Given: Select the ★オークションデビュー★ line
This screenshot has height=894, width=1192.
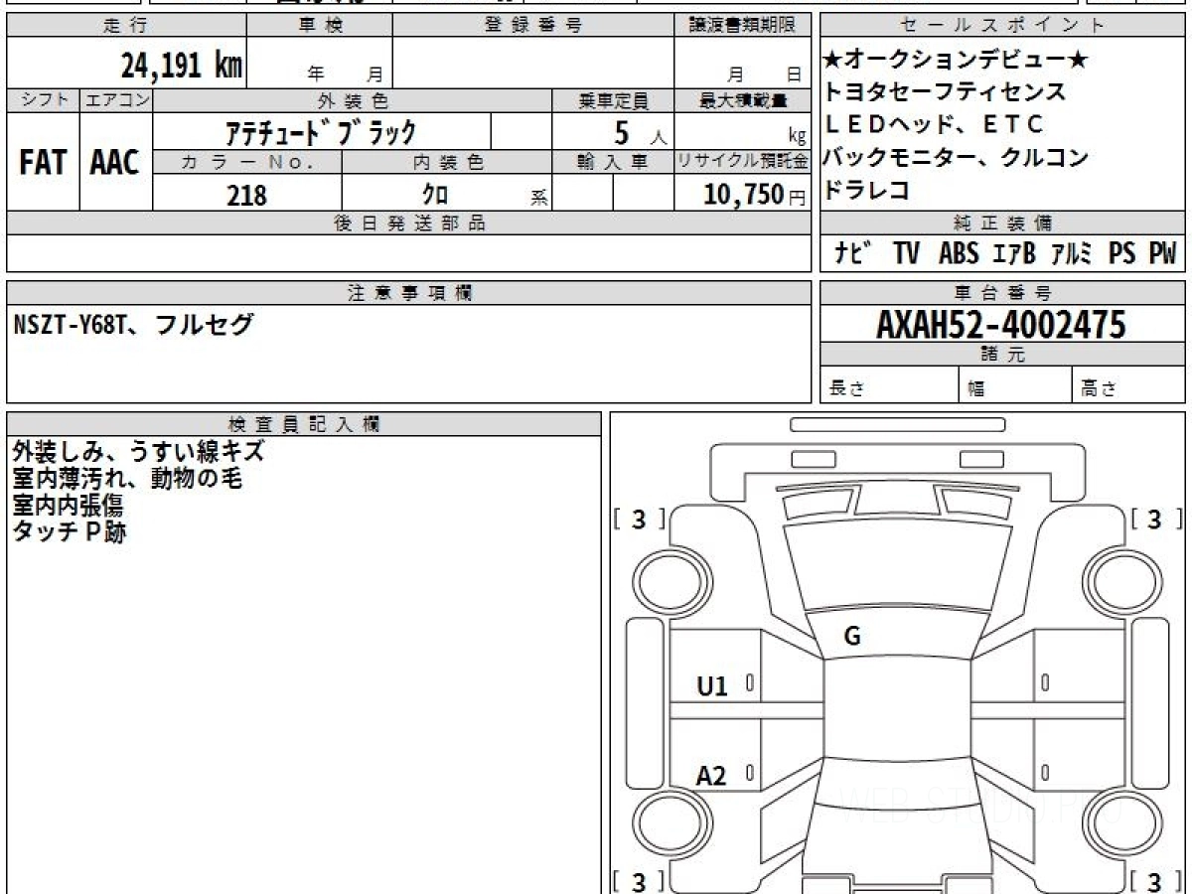Looking at the screenshot, I should tap(956, 61).
